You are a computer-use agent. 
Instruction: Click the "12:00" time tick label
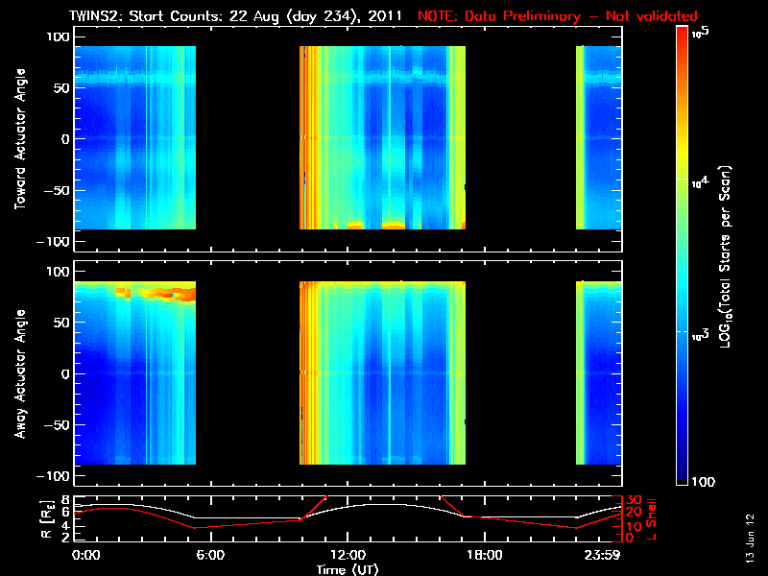coord(348,556)
